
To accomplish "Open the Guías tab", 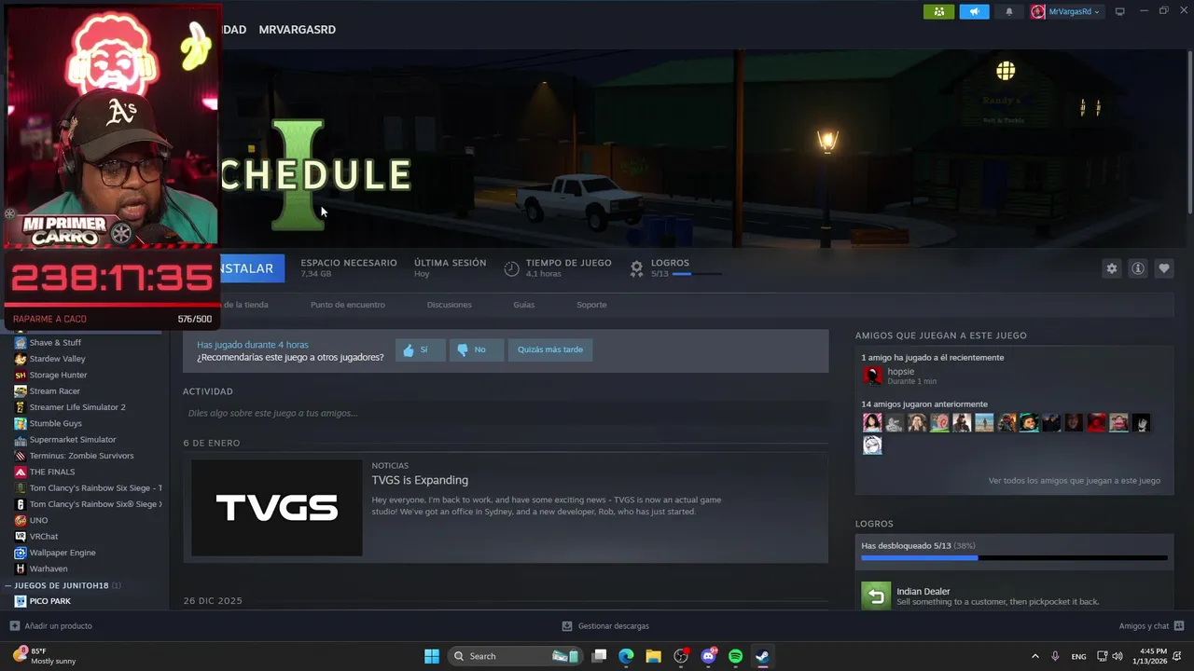I will pyautogui.click(x=523, y=305).
